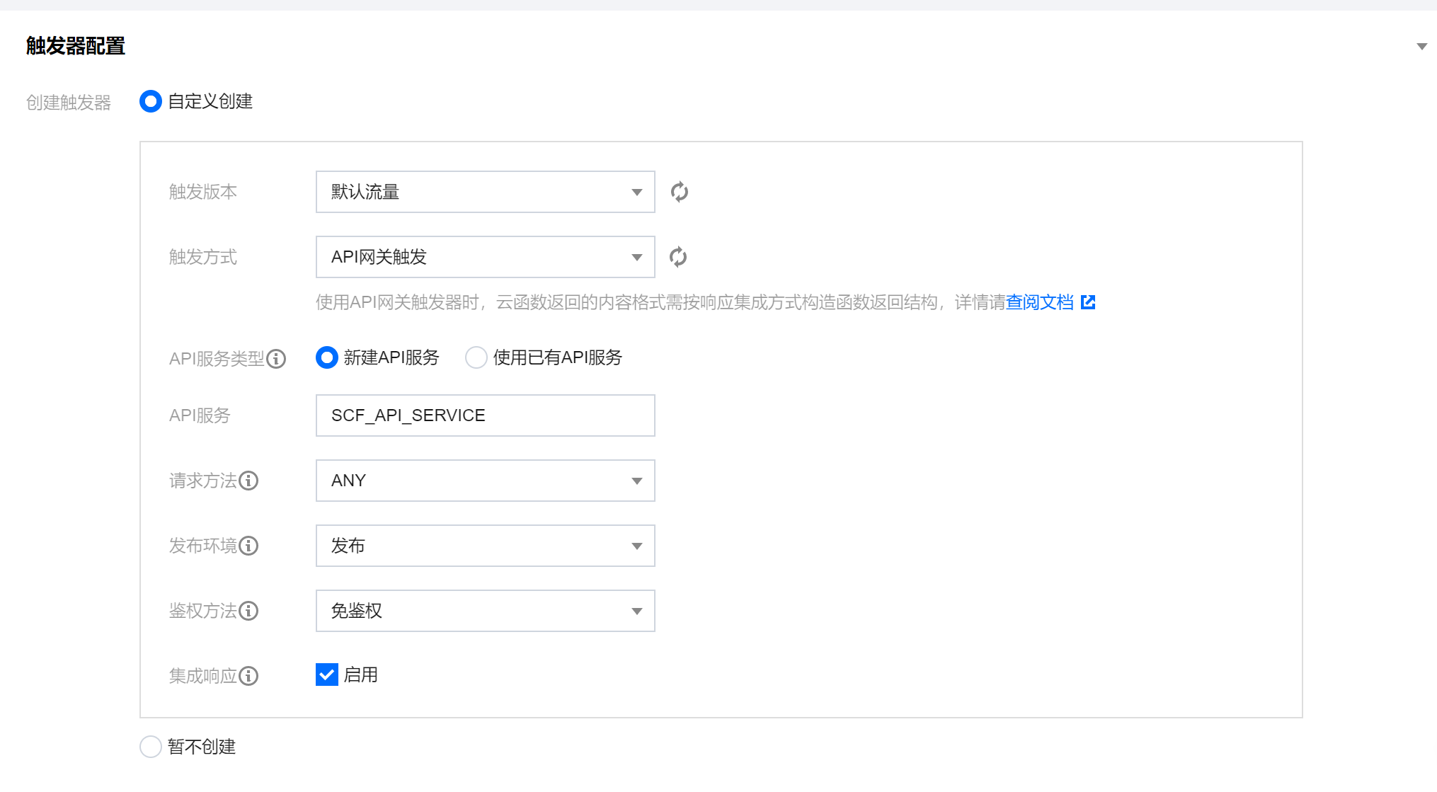
Task: Click info icon beside 集成响应
Action: coord(248,676)
